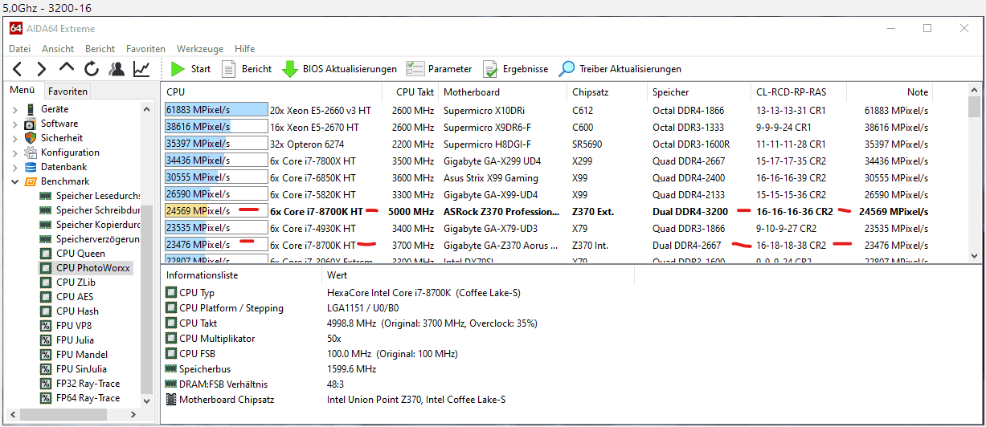Select the 61883 MPixel/s result bar
The height and width of the screenshot is (427, 986).
click(216, 110)
